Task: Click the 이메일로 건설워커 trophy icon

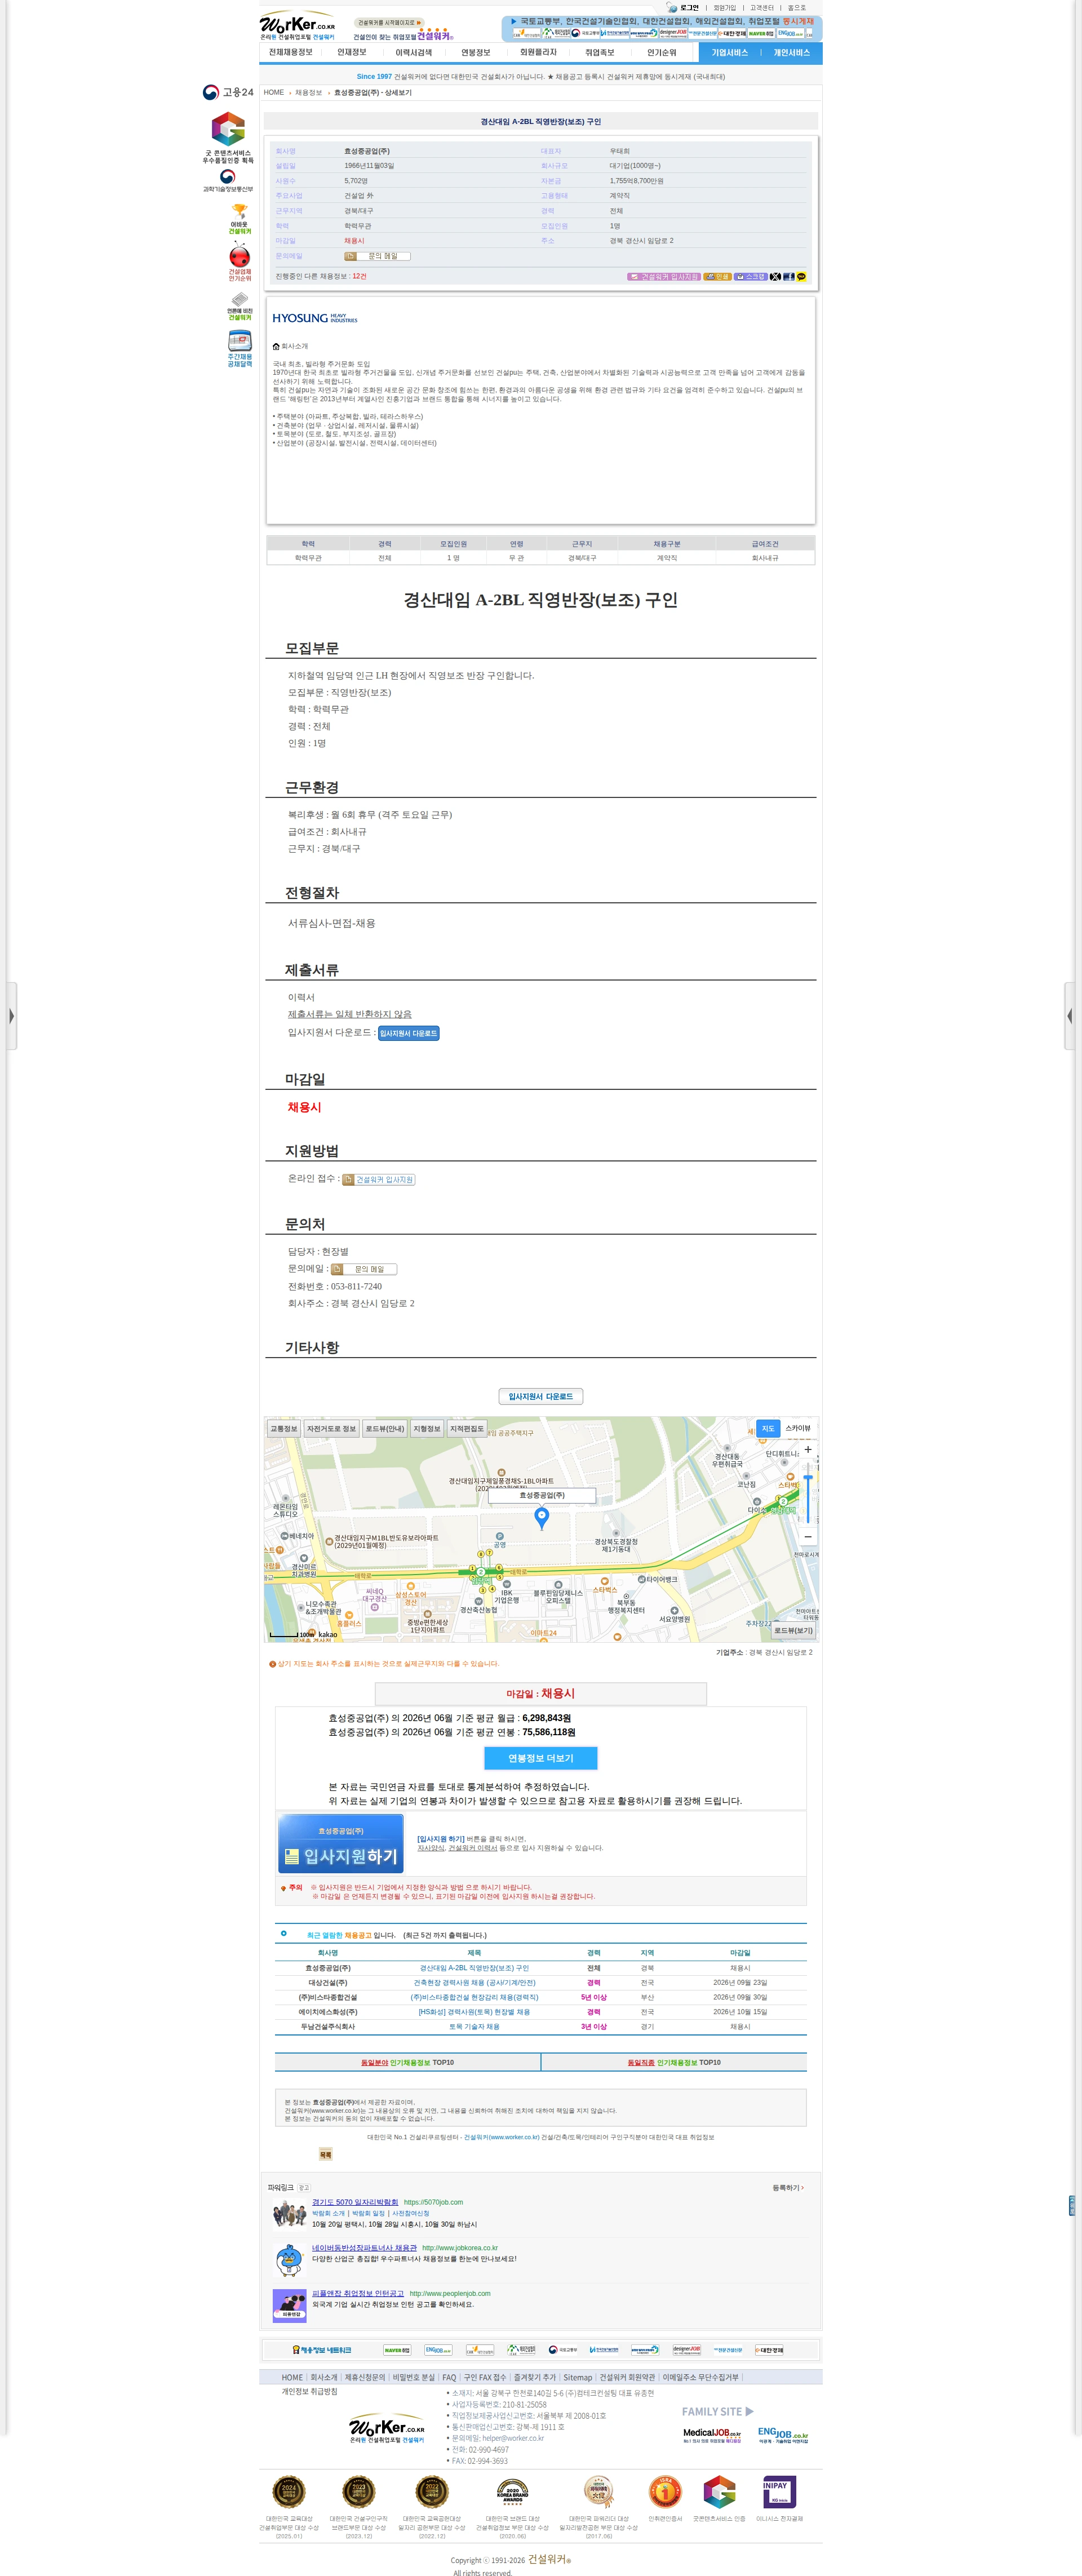Action: (240, 219)
